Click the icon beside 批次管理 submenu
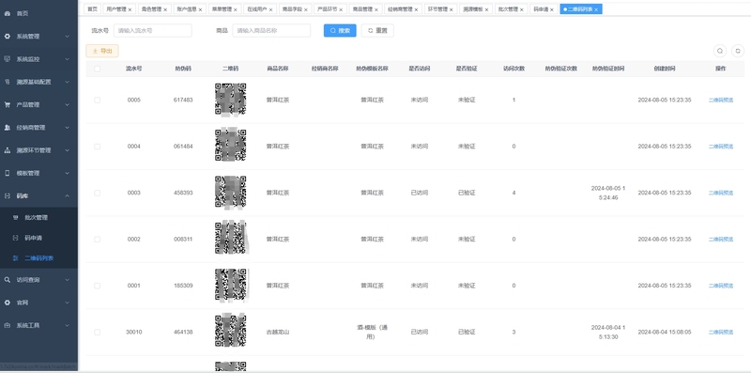This screenshot has width=751, height=373. click(x=15, y=218)
